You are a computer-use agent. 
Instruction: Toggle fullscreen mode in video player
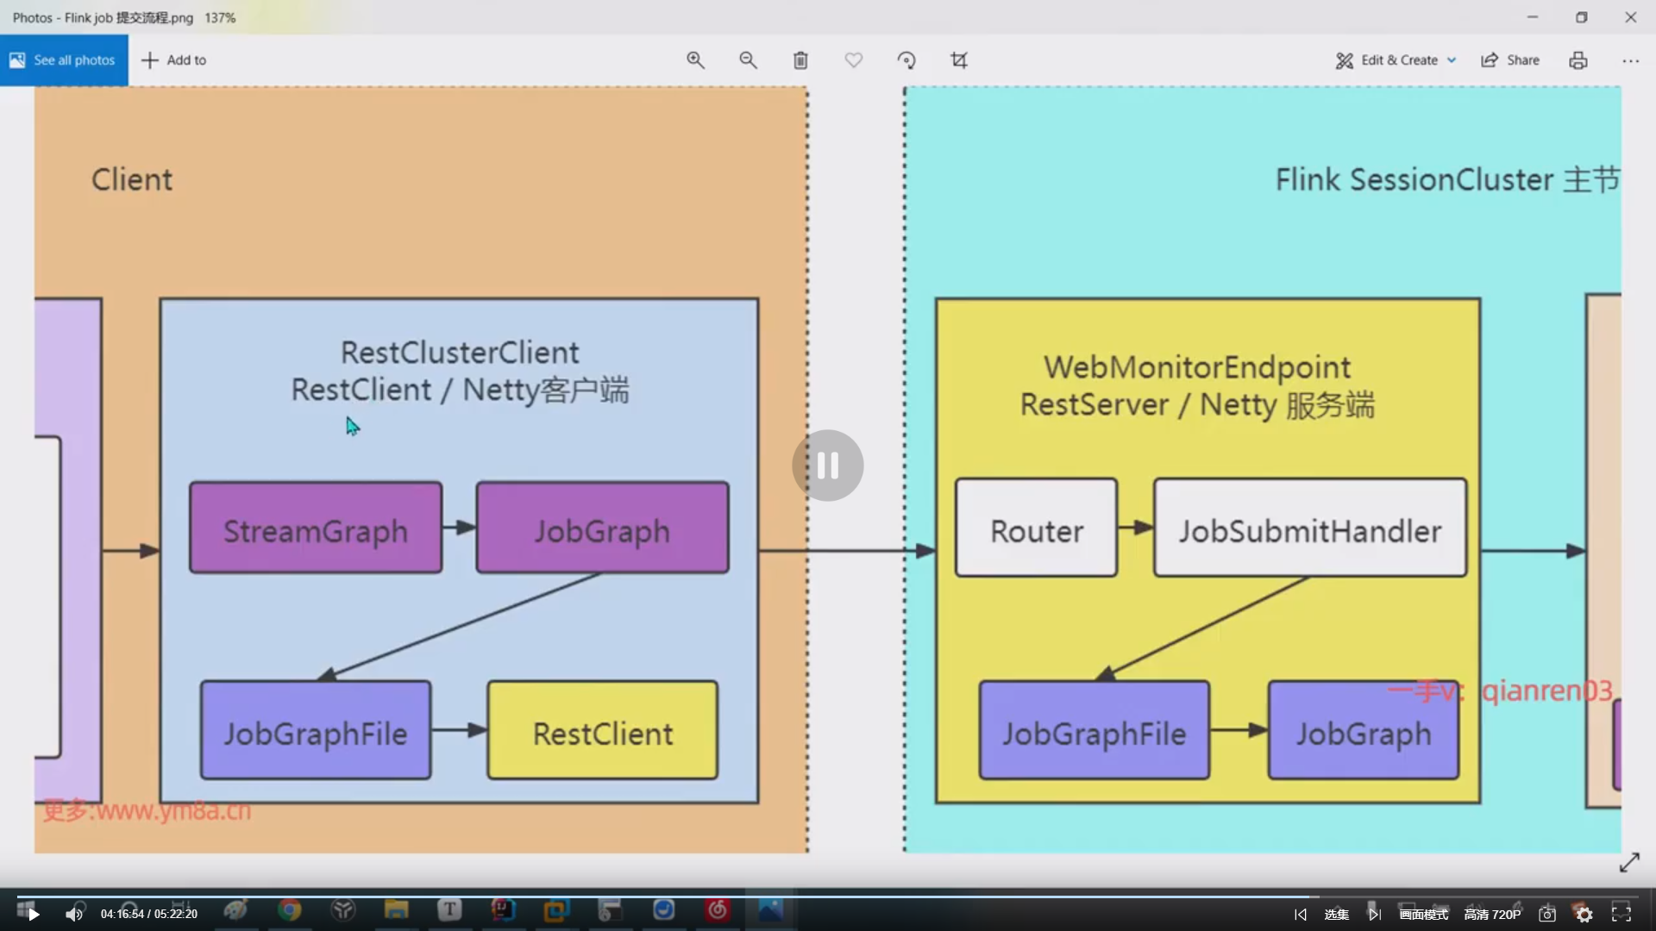1621,915
